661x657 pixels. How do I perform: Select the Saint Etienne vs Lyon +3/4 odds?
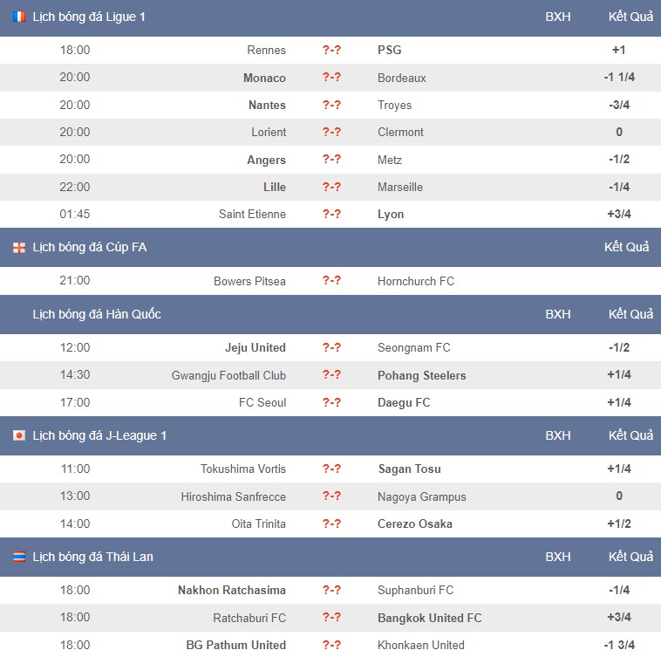[619, 215]
